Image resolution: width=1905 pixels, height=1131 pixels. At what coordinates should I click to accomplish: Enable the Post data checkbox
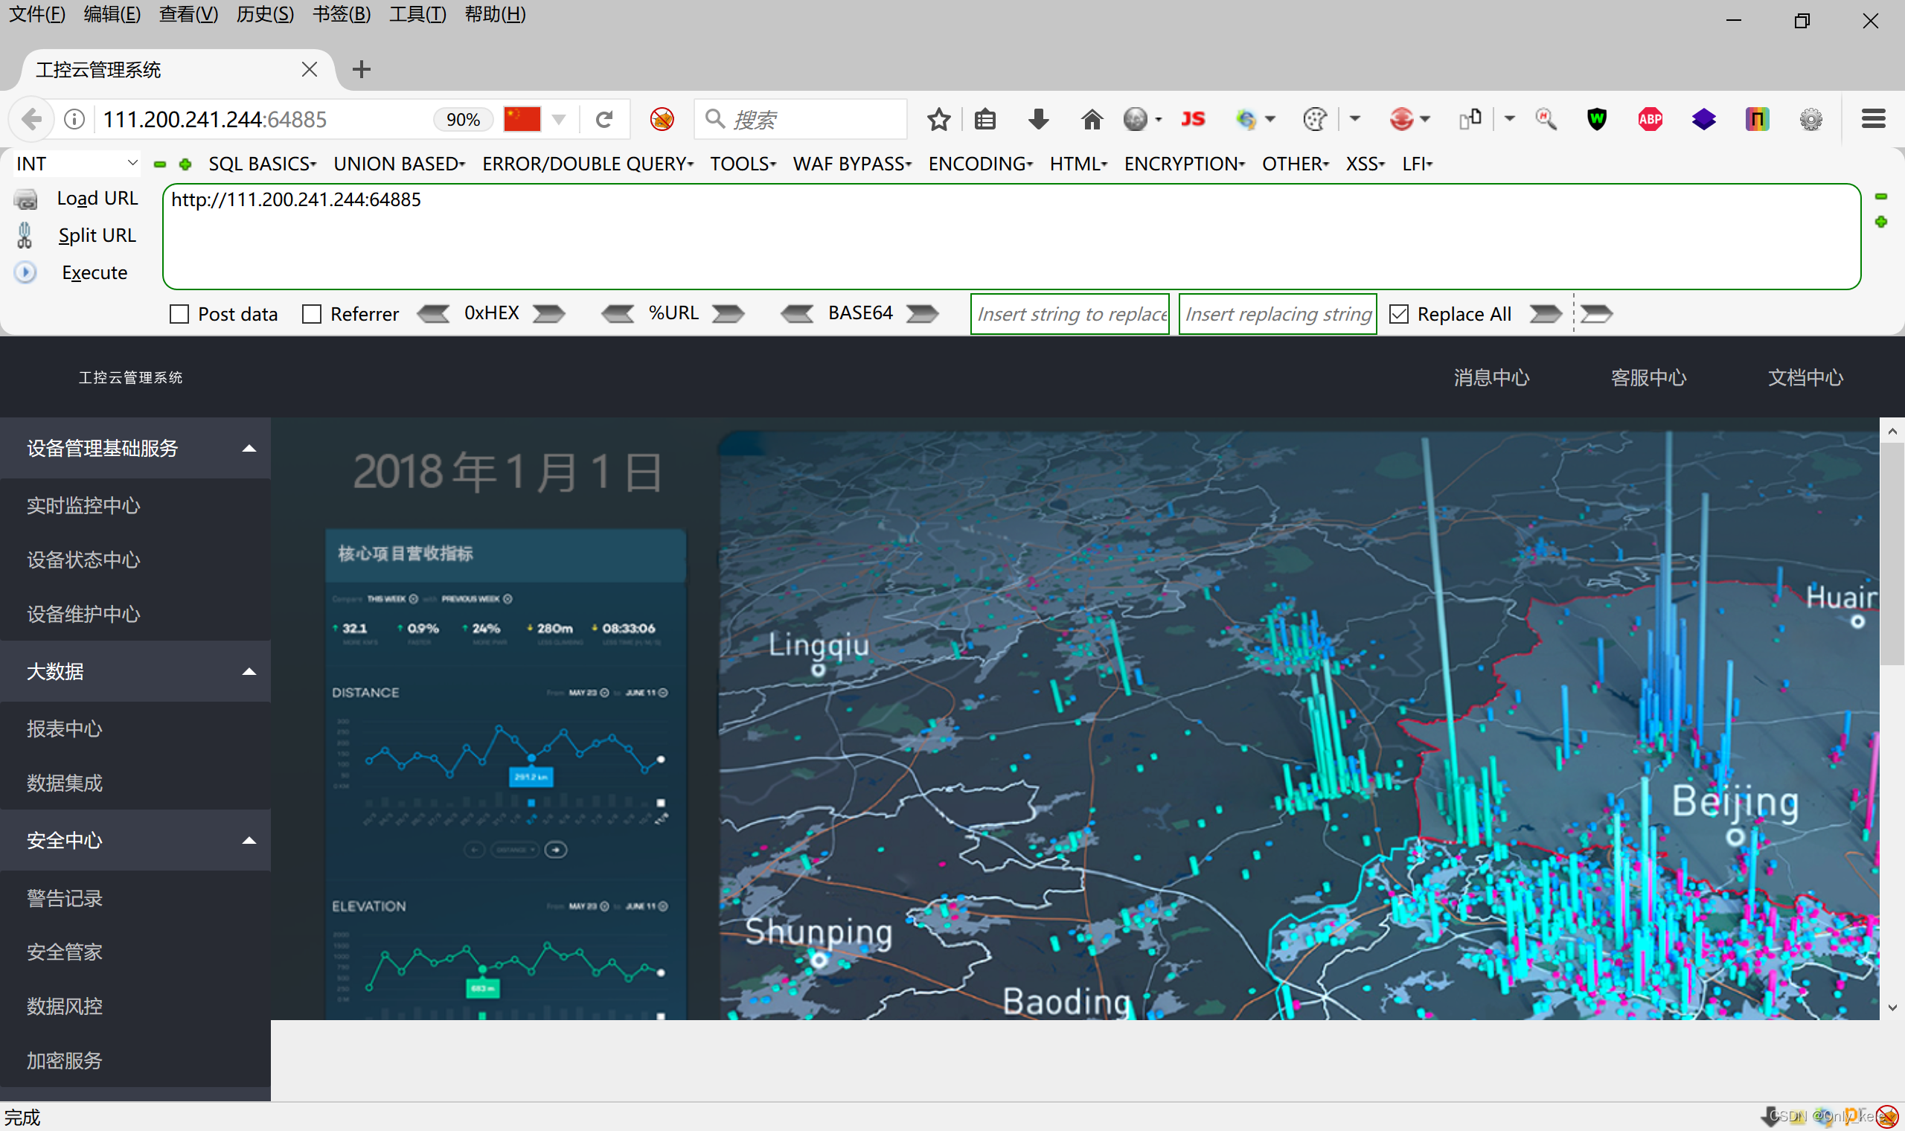coord(179,314)
